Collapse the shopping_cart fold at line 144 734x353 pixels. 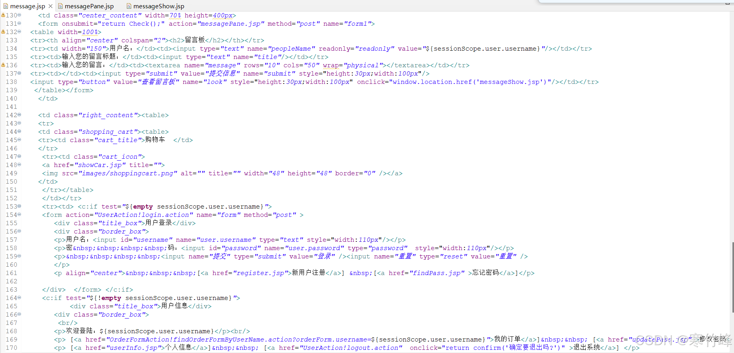point(19,131)
